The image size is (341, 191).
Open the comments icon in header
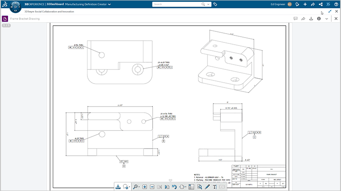296,19
